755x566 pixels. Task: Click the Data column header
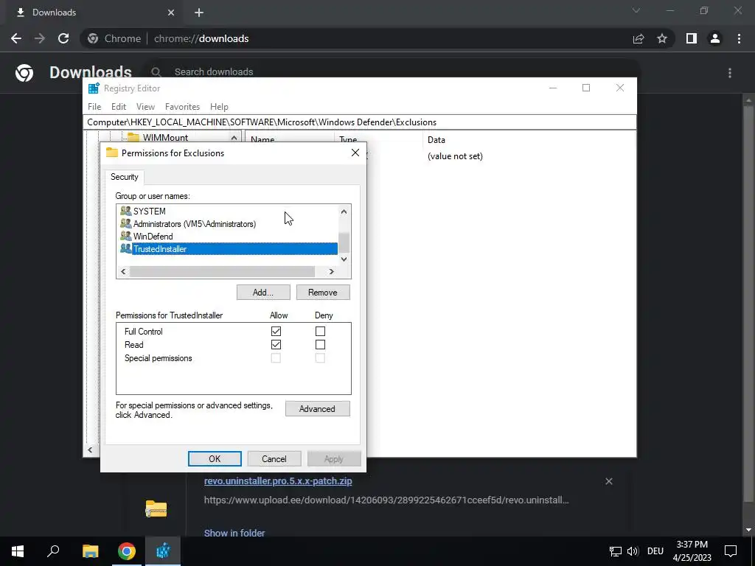436,140
